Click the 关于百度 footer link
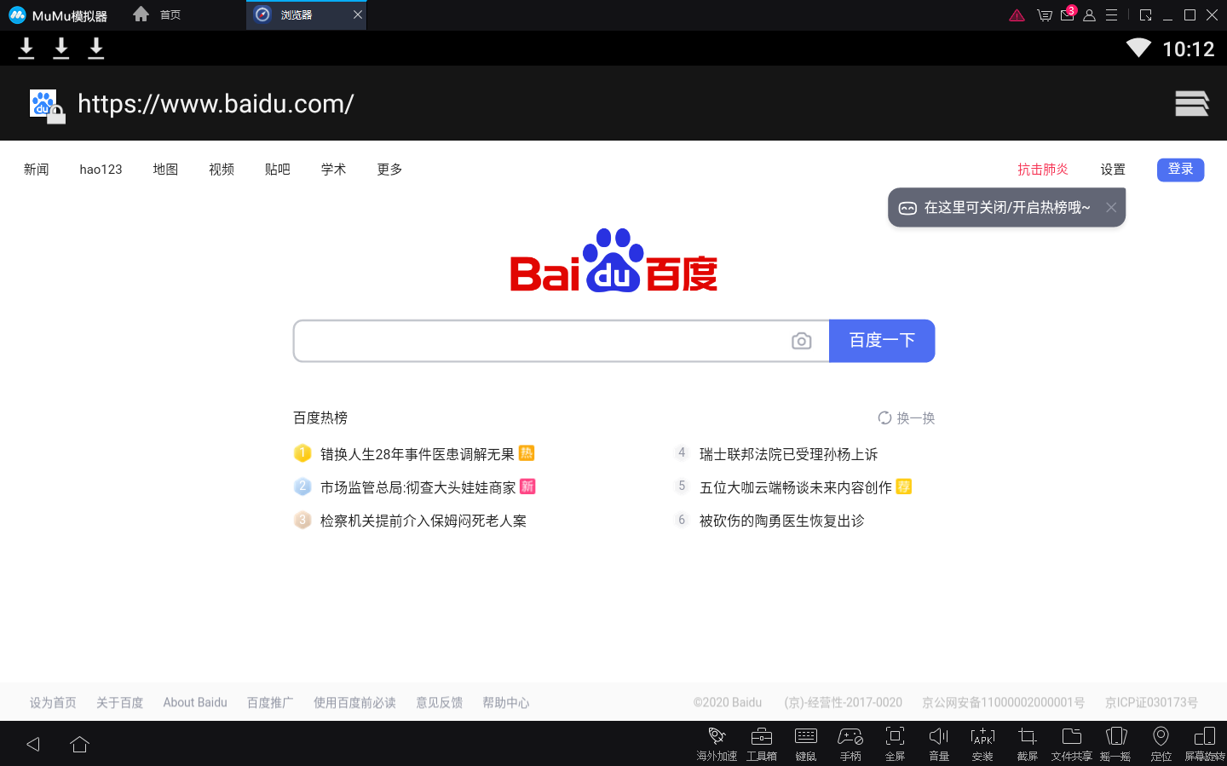 pos(119,703)
